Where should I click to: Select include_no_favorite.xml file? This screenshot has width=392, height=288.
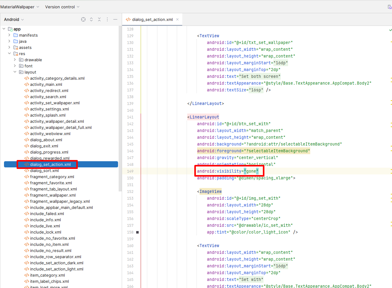(52, 238)
